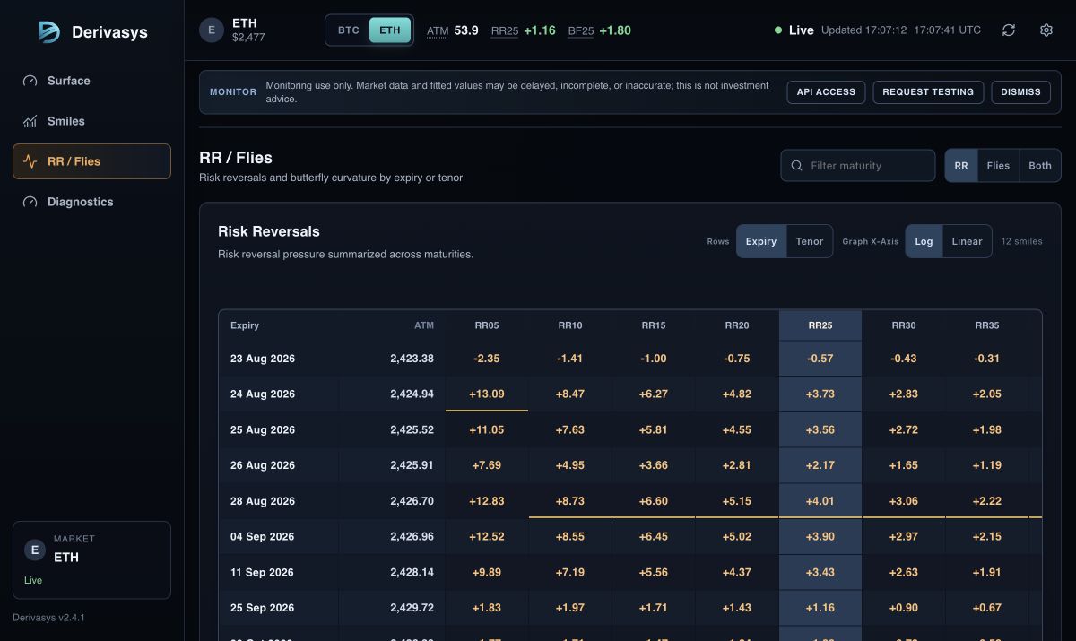Click the Updated 17:07:12 timestamp
1076x641 pixels.
click(864, 30)
